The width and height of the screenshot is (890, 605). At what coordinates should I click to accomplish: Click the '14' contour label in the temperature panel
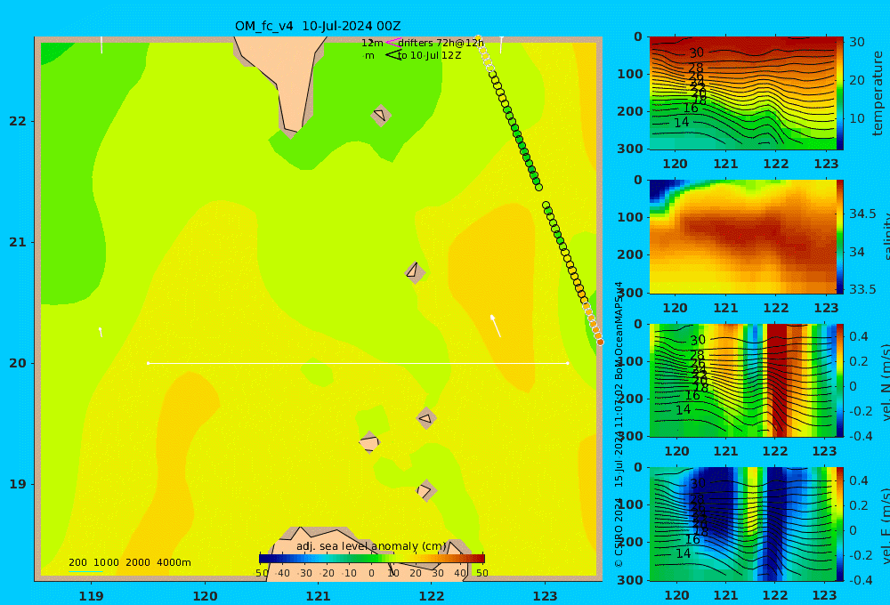click(x=681, y=122)
